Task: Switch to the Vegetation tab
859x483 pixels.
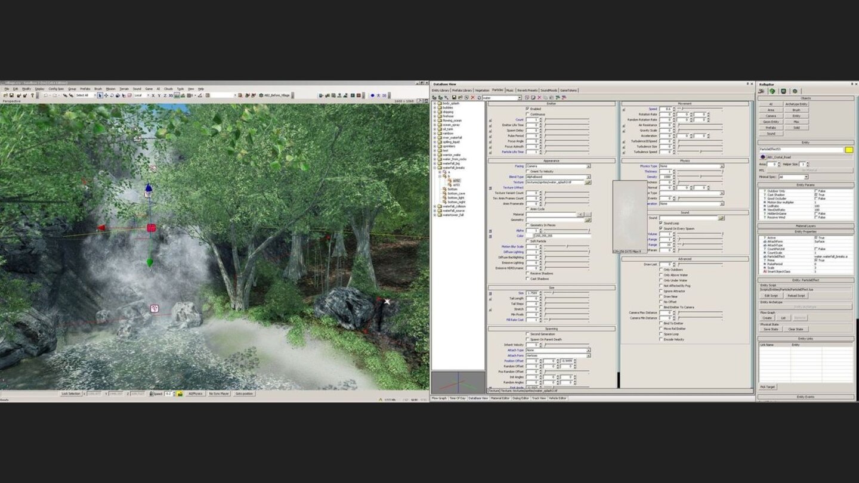Action: pos(482,91)
